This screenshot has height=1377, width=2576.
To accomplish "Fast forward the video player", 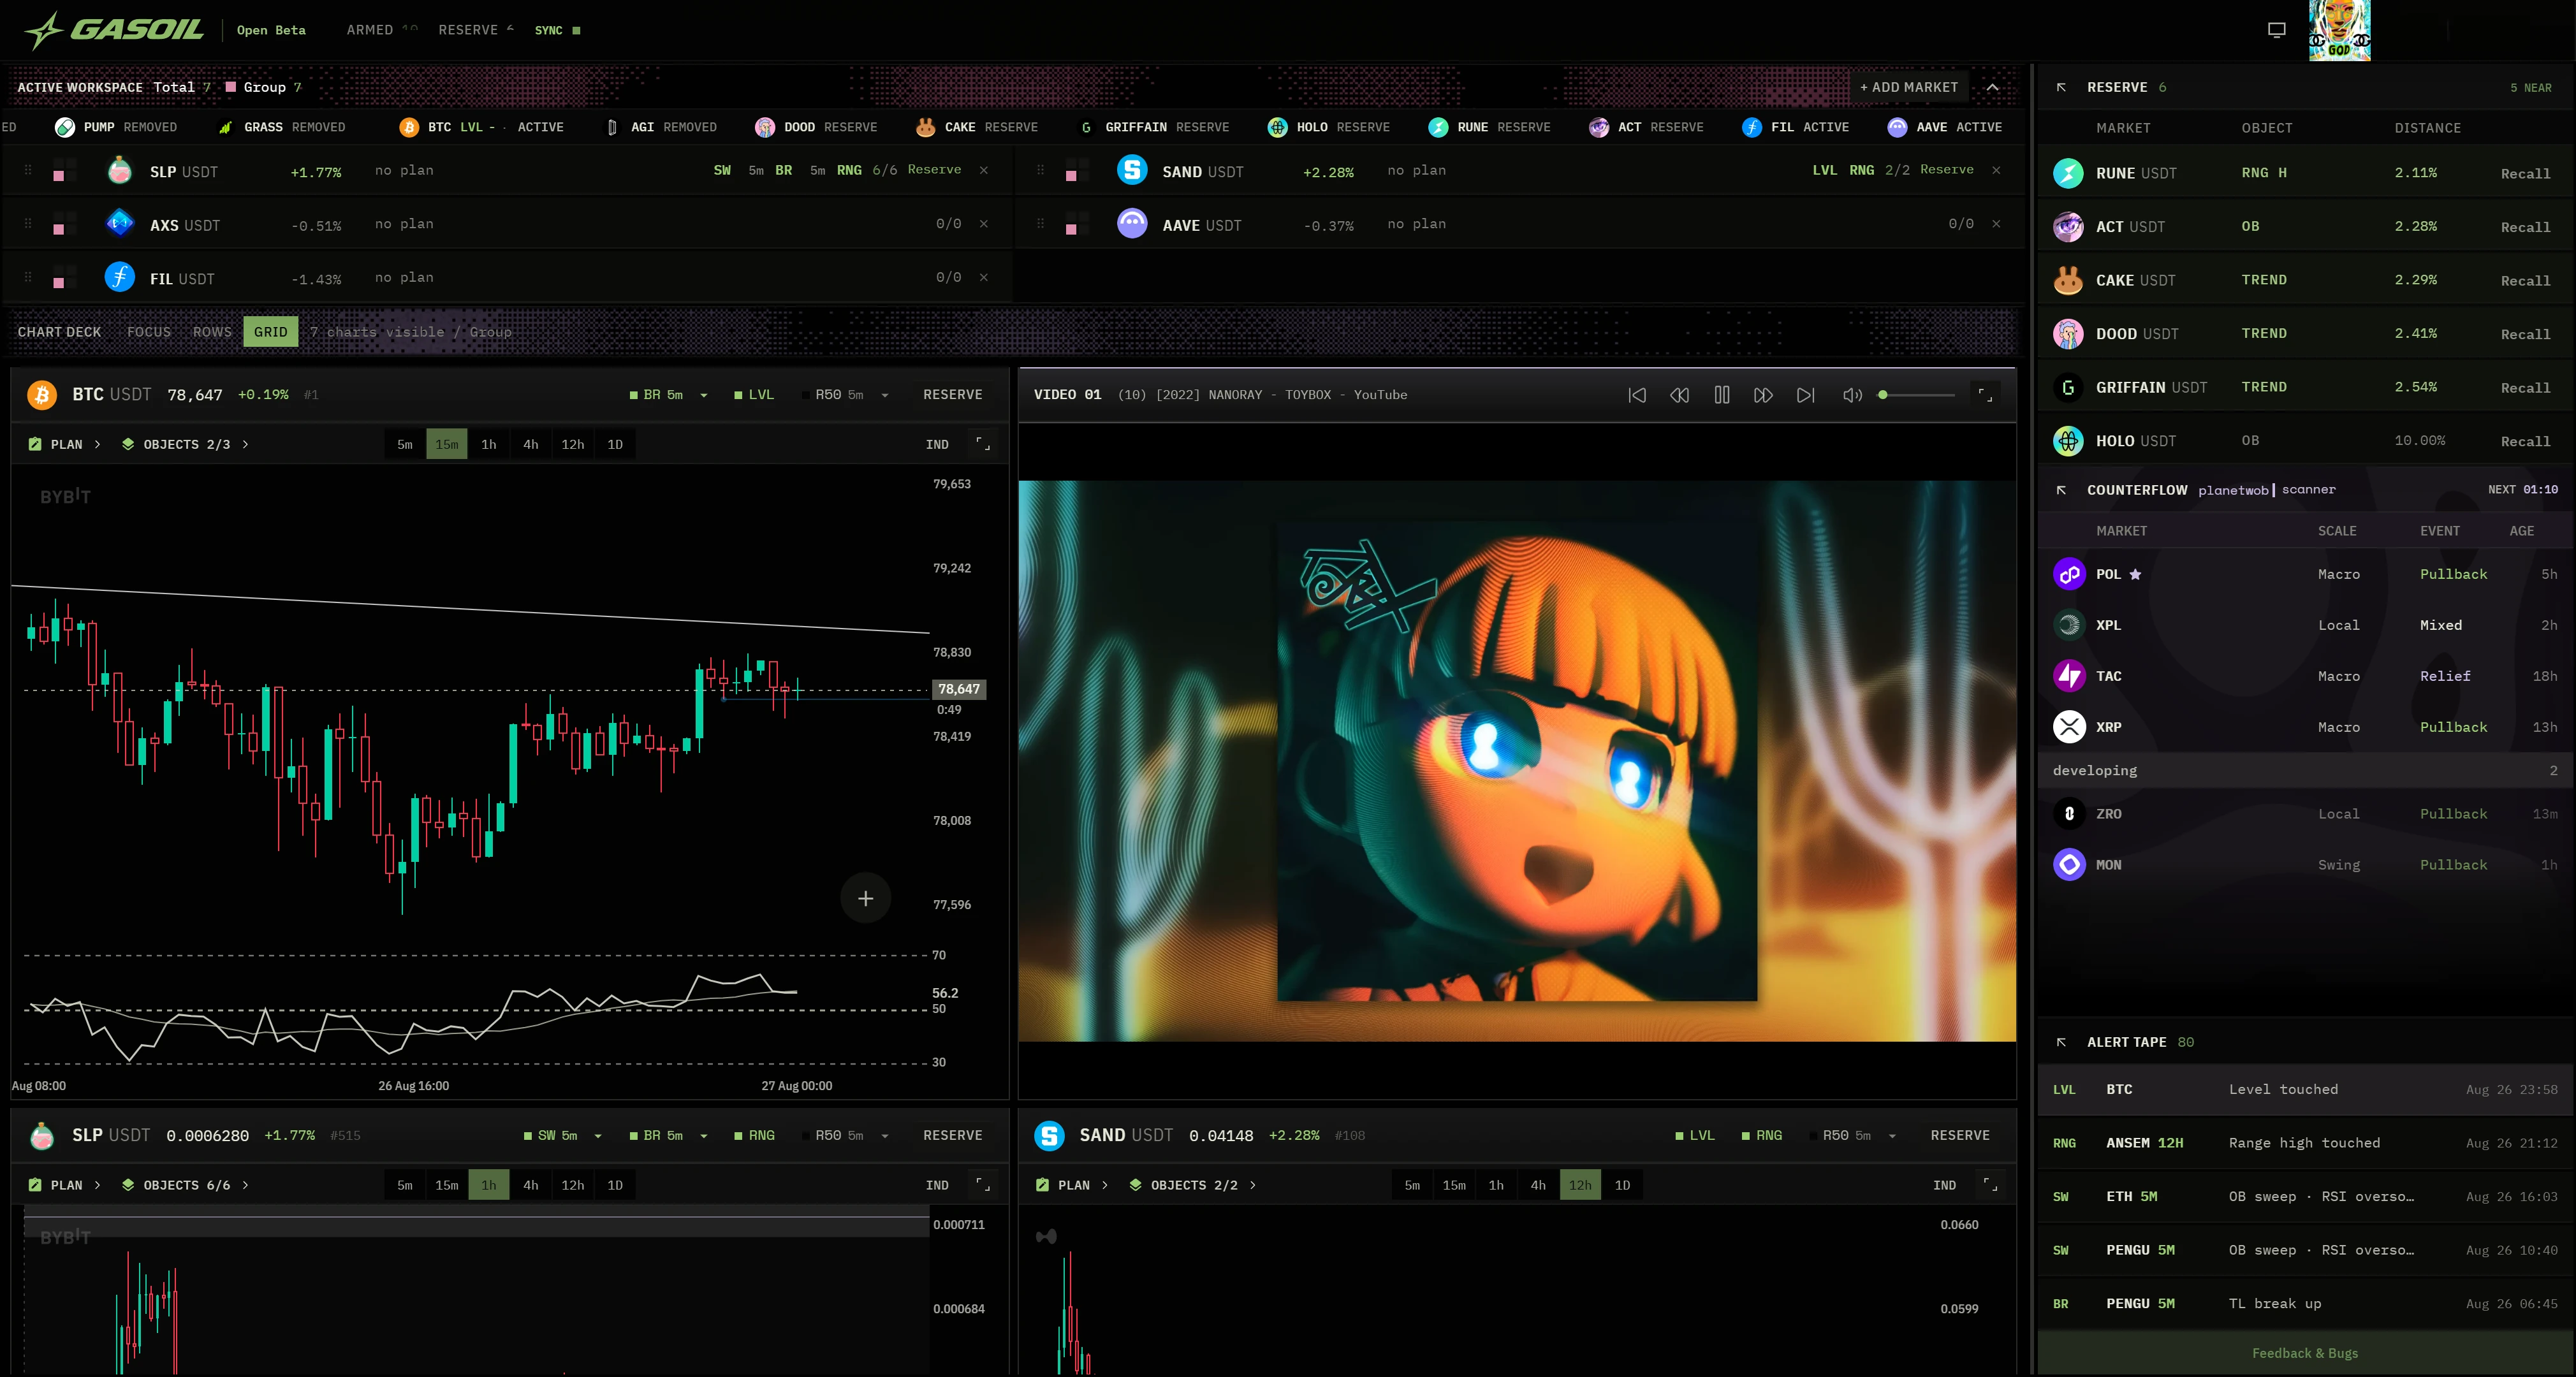I will (x=1763, y=395).
